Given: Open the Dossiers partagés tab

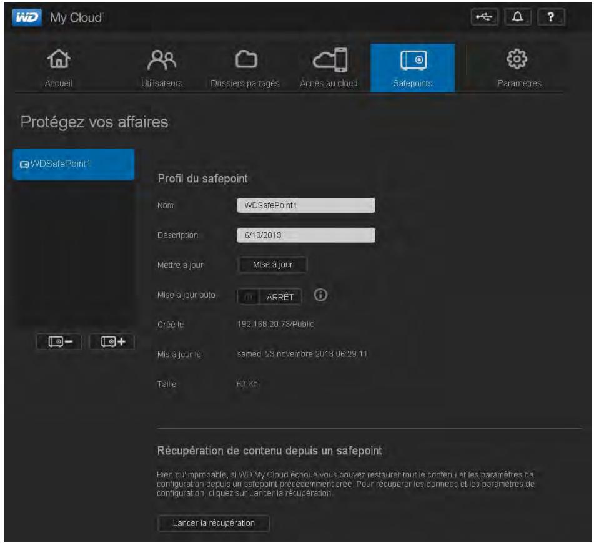Looking at the screenshot, I should (245, 68).
